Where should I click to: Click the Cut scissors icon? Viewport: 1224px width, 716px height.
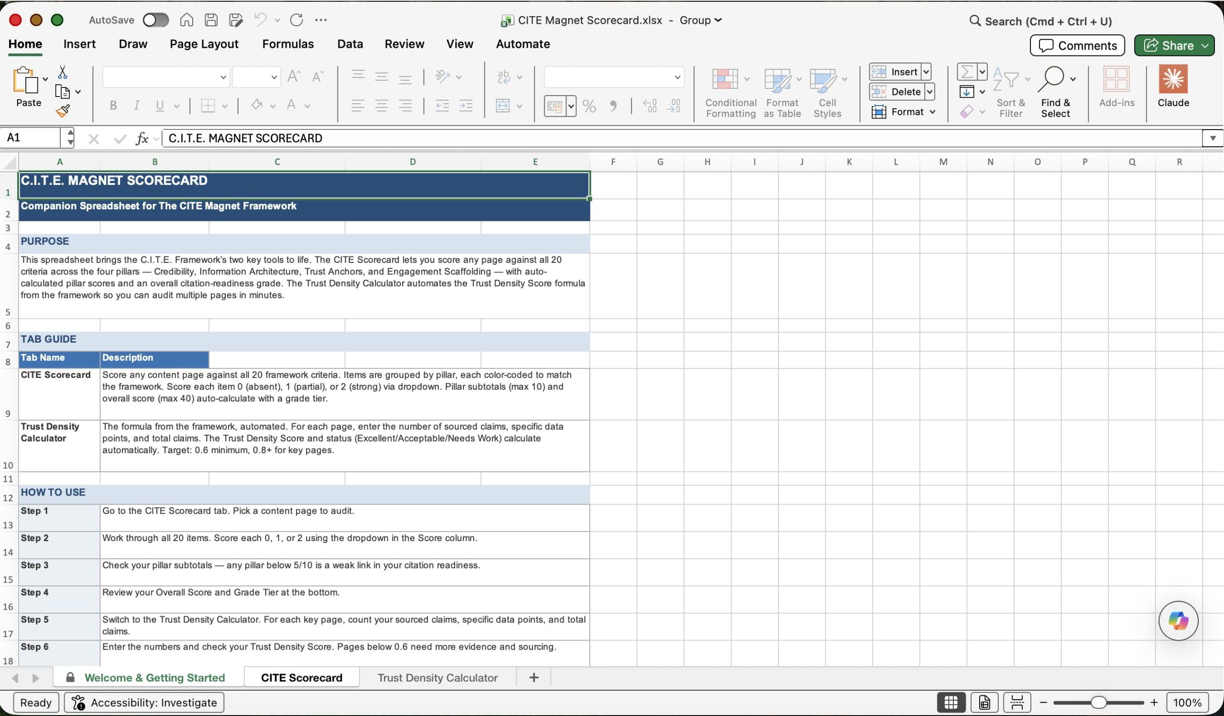(62, 72)
